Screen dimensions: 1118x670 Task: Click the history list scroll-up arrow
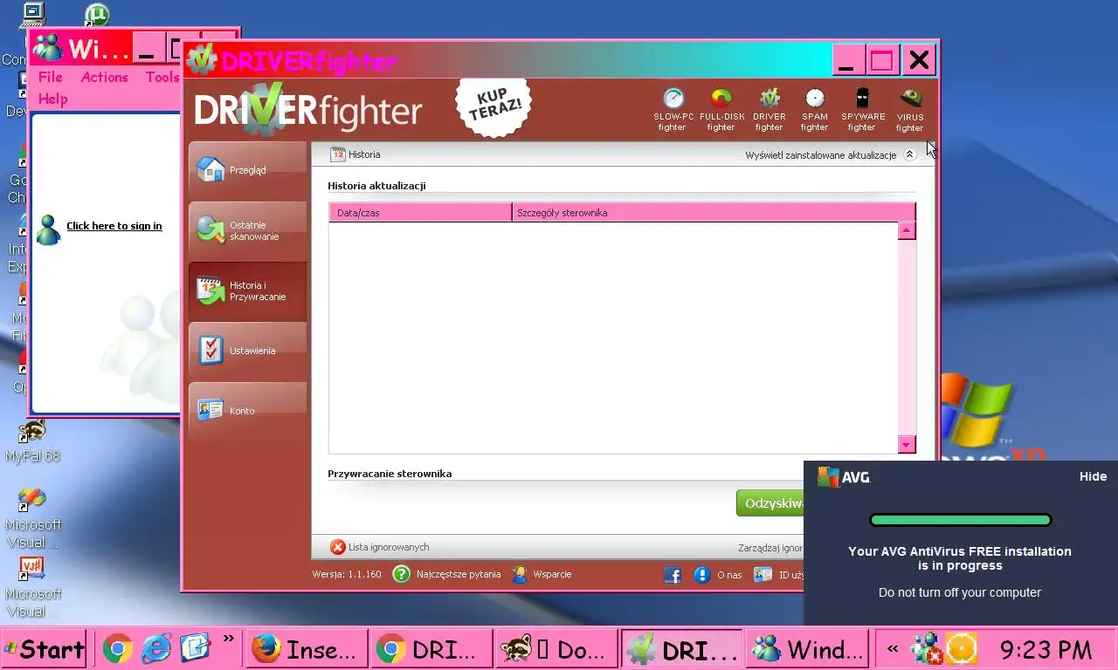point(907,231)
